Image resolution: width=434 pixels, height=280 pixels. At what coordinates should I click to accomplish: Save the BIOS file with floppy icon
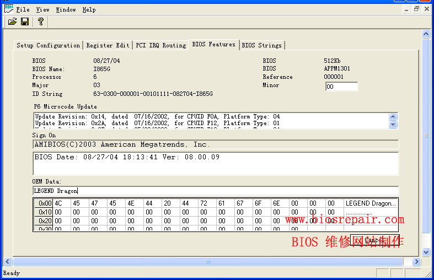pos(25,21)
